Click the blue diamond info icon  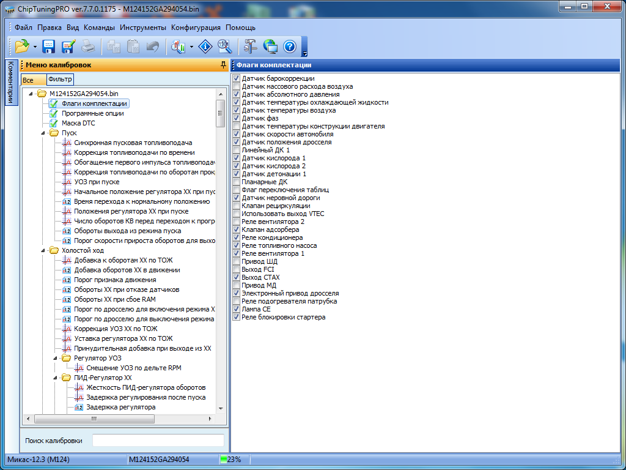click(x=206, y=46)
